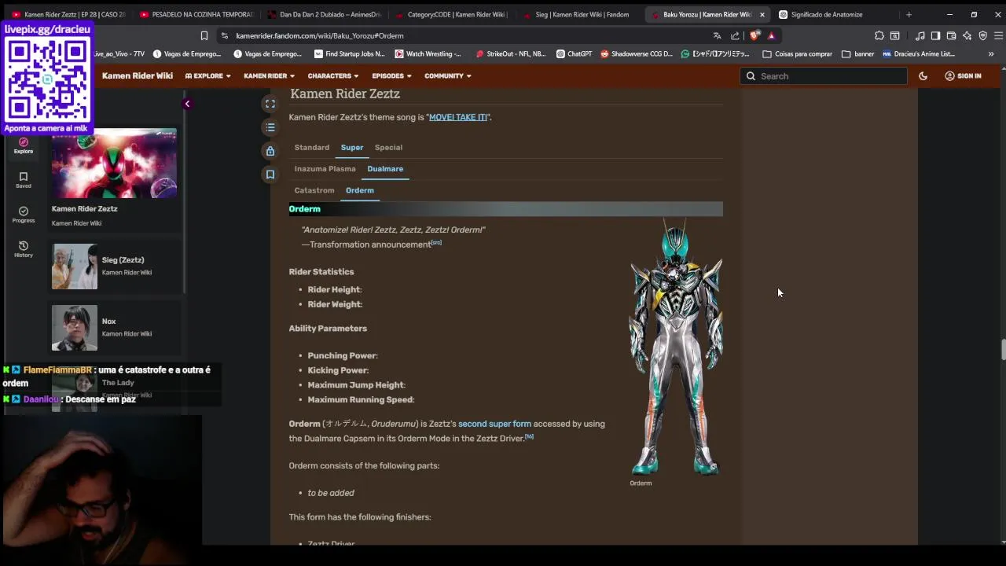This screenshot has height=566, width=1006.
Task: Open the Watch Wrestling bookmark
Action: coord(428,54)
